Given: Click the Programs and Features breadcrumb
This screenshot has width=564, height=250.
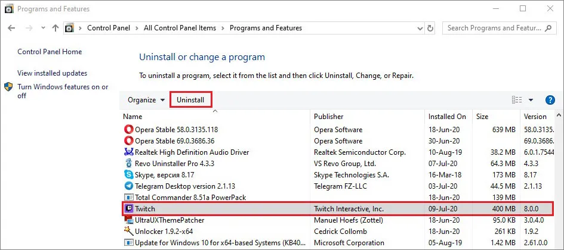Looking at the screenshot, I should click(266, 28).
